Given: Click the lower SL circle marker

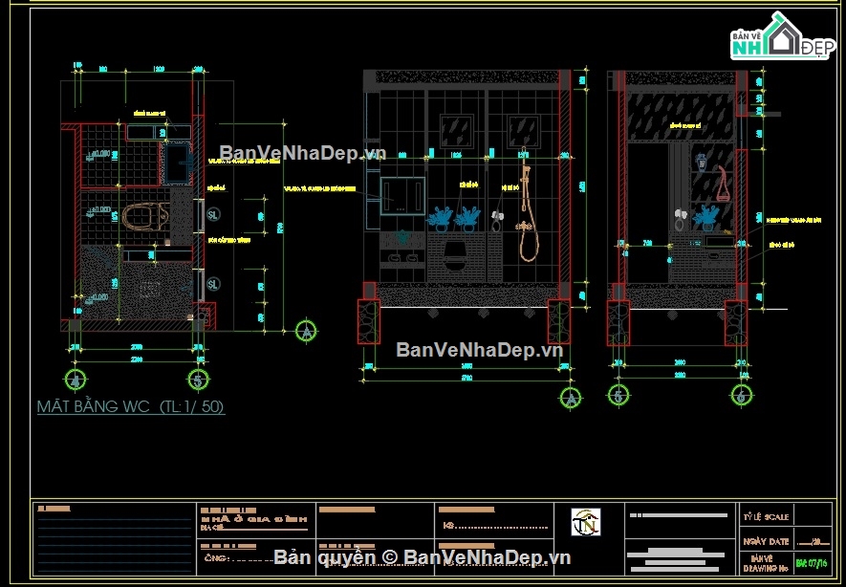Looking at the screenshot, I should (213, 283).
